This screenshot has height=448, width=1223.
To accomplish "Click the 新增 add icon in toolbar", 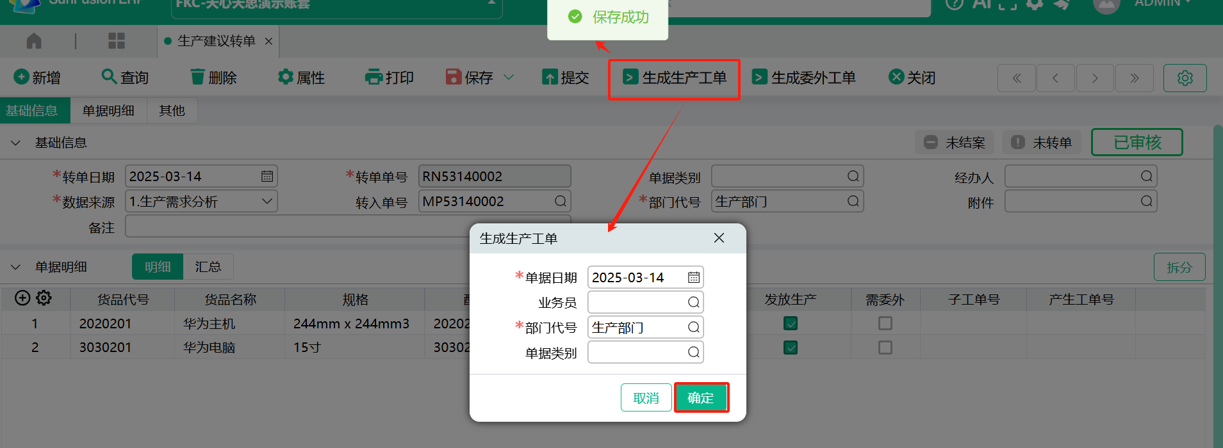I will pyautogui.click(x=21, y=77).
